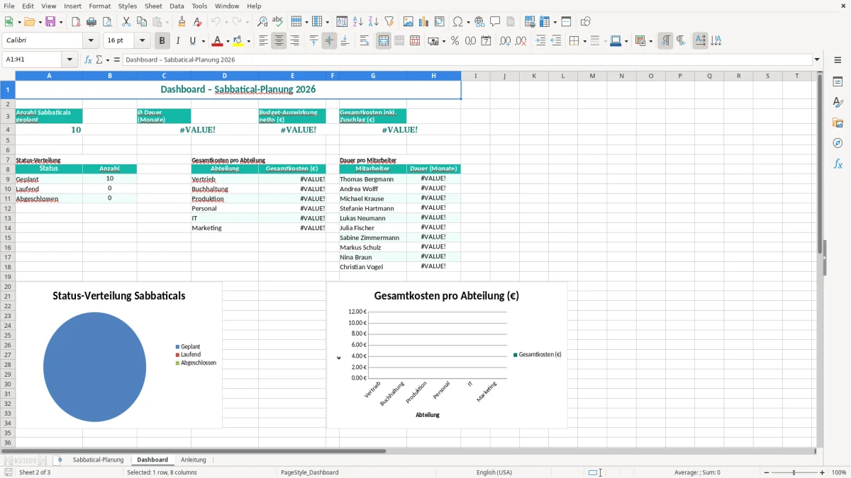Toggle Bold formatting

point(162,41)
